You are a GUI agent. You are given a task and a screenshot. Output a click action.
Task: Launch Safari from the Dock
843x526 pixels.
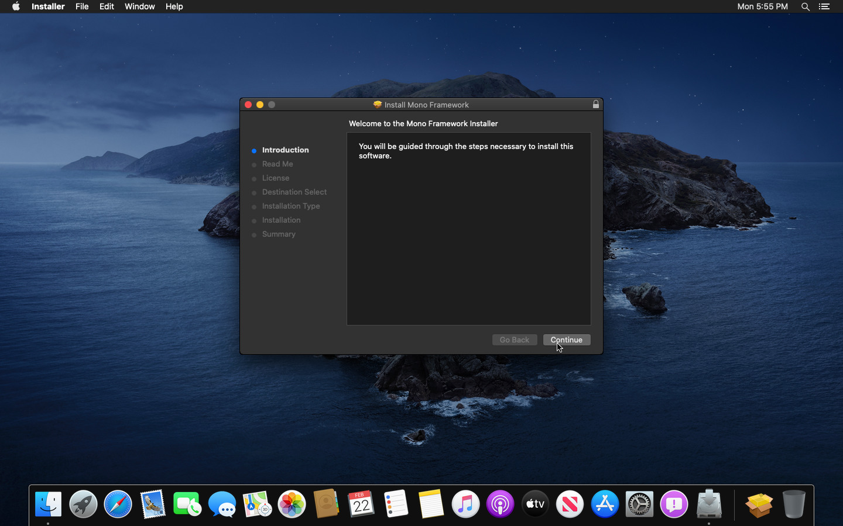pyautogui.click(x=118, y=504)
